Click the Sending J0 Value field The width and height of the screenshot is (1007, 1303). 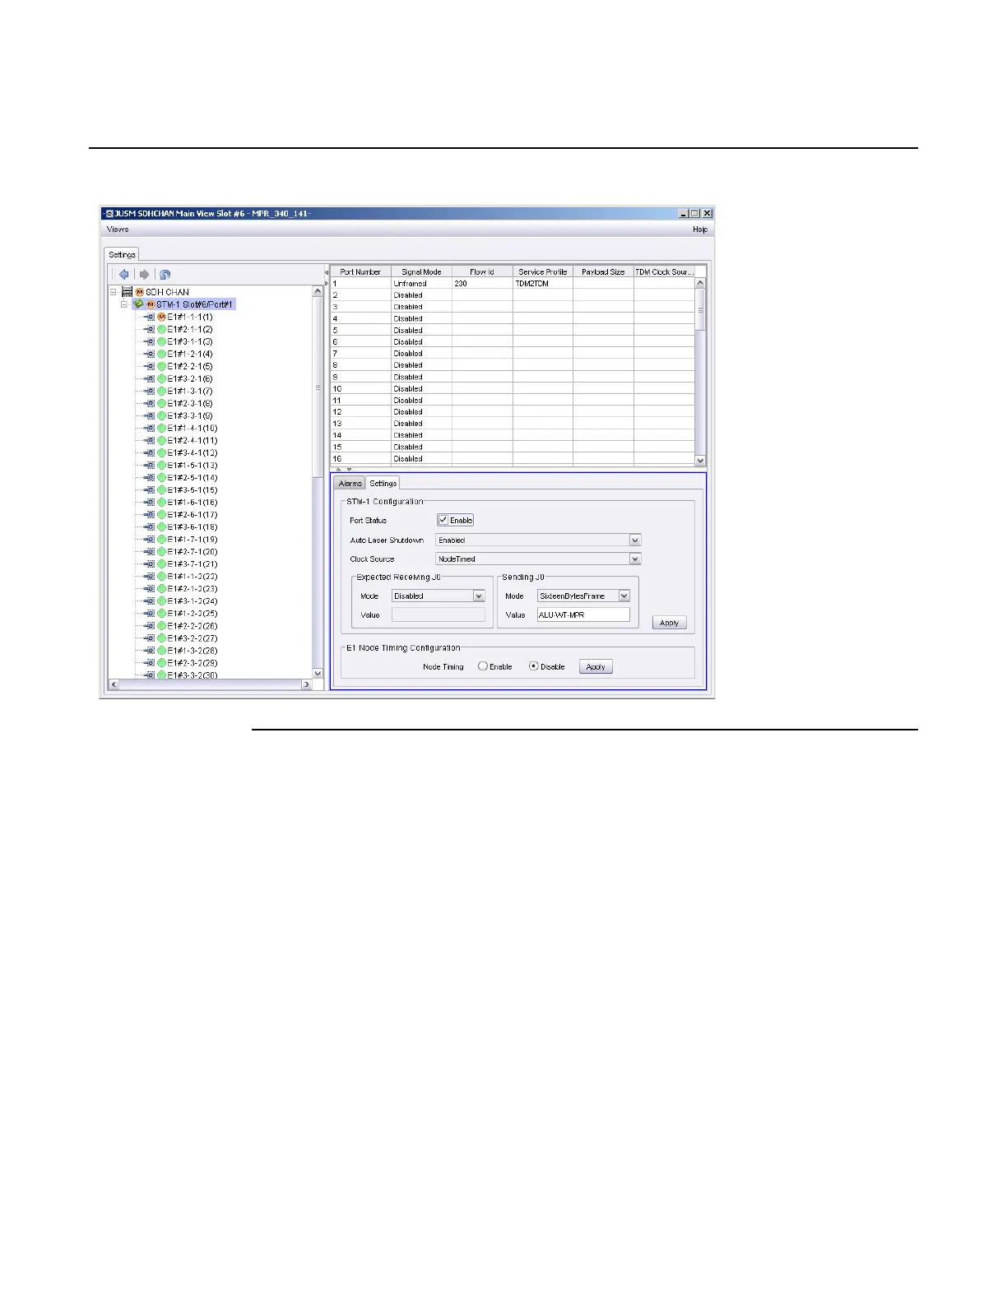(583, 614)
